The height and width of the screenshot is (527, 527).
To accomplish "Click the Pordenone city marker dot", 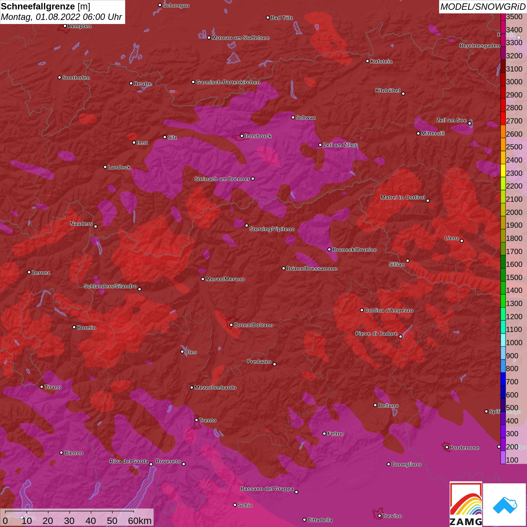I will point(447,447).
